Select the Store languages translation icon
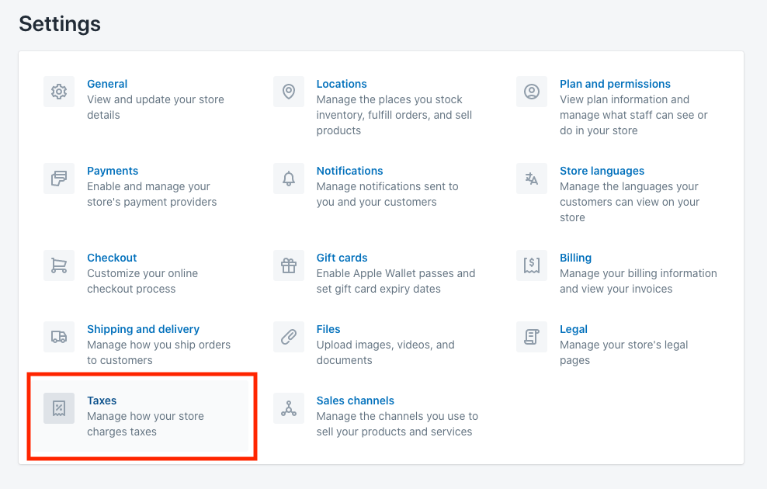 tap(532, 179)
